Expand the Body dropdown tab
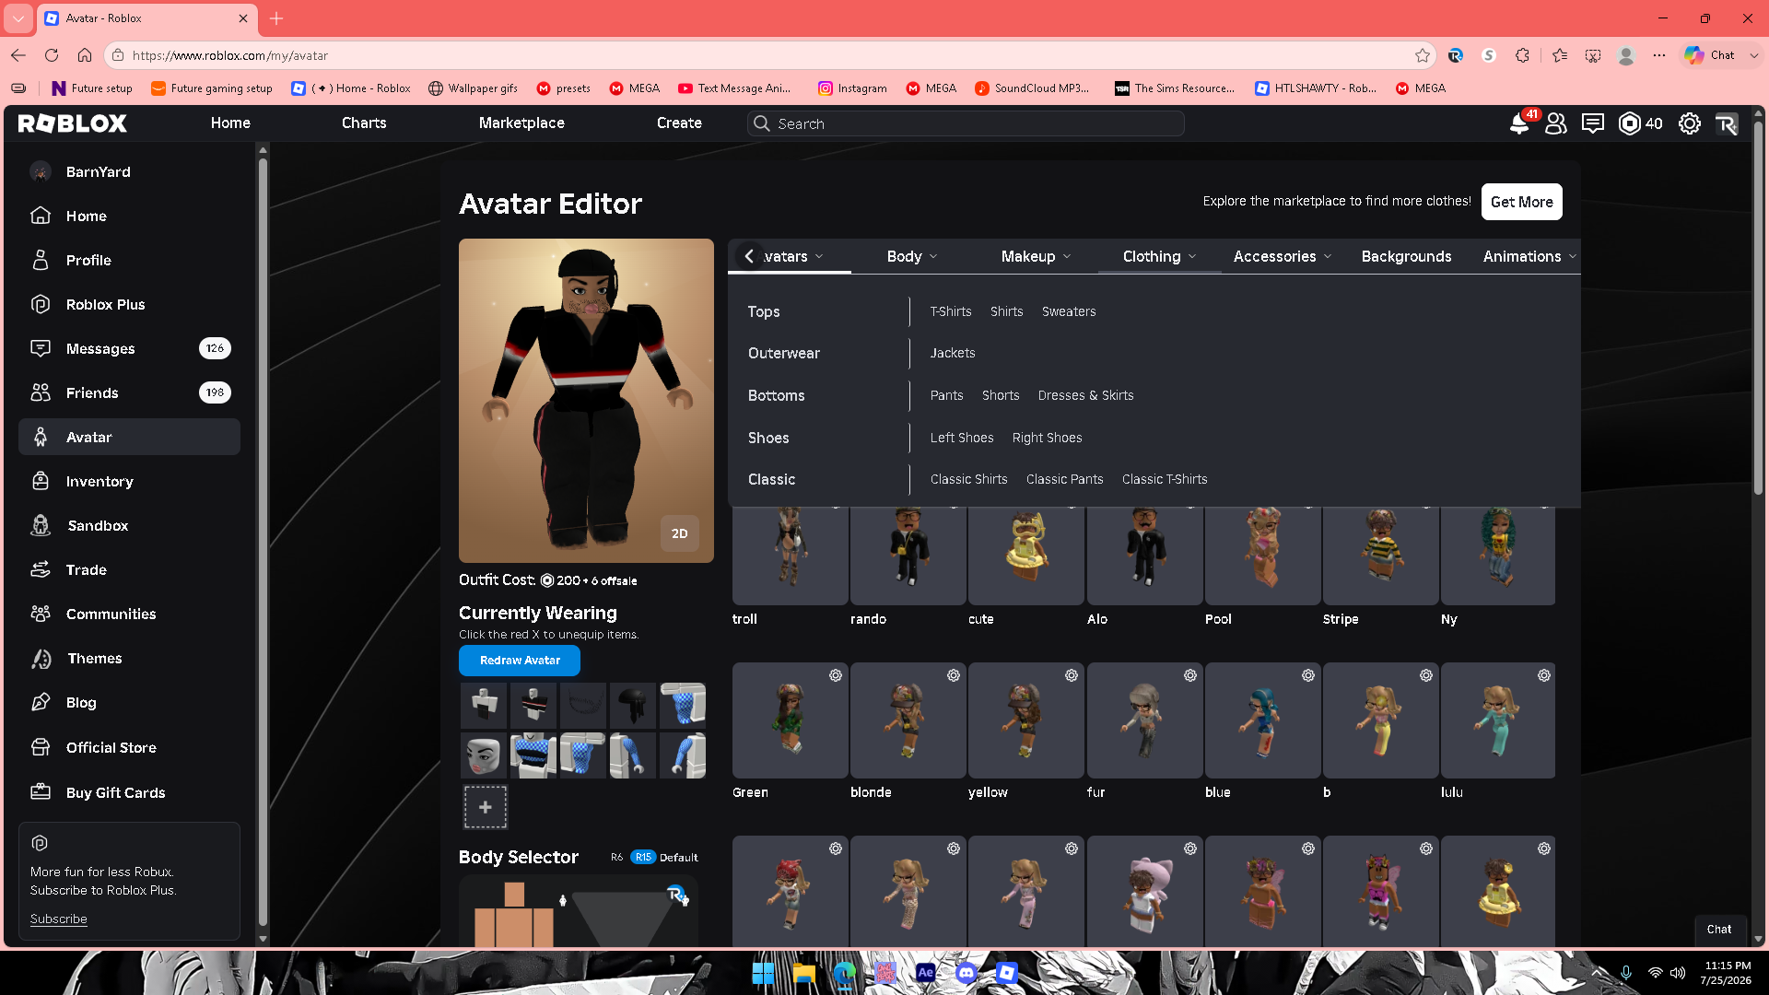Image resolution: width=1769 pixels, height=995 pixels. click(911, 256)
